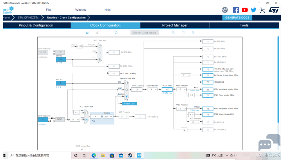Click the HCLK (MHz) value field
This screenshot has height=160, width=283.
click(167, 90)
